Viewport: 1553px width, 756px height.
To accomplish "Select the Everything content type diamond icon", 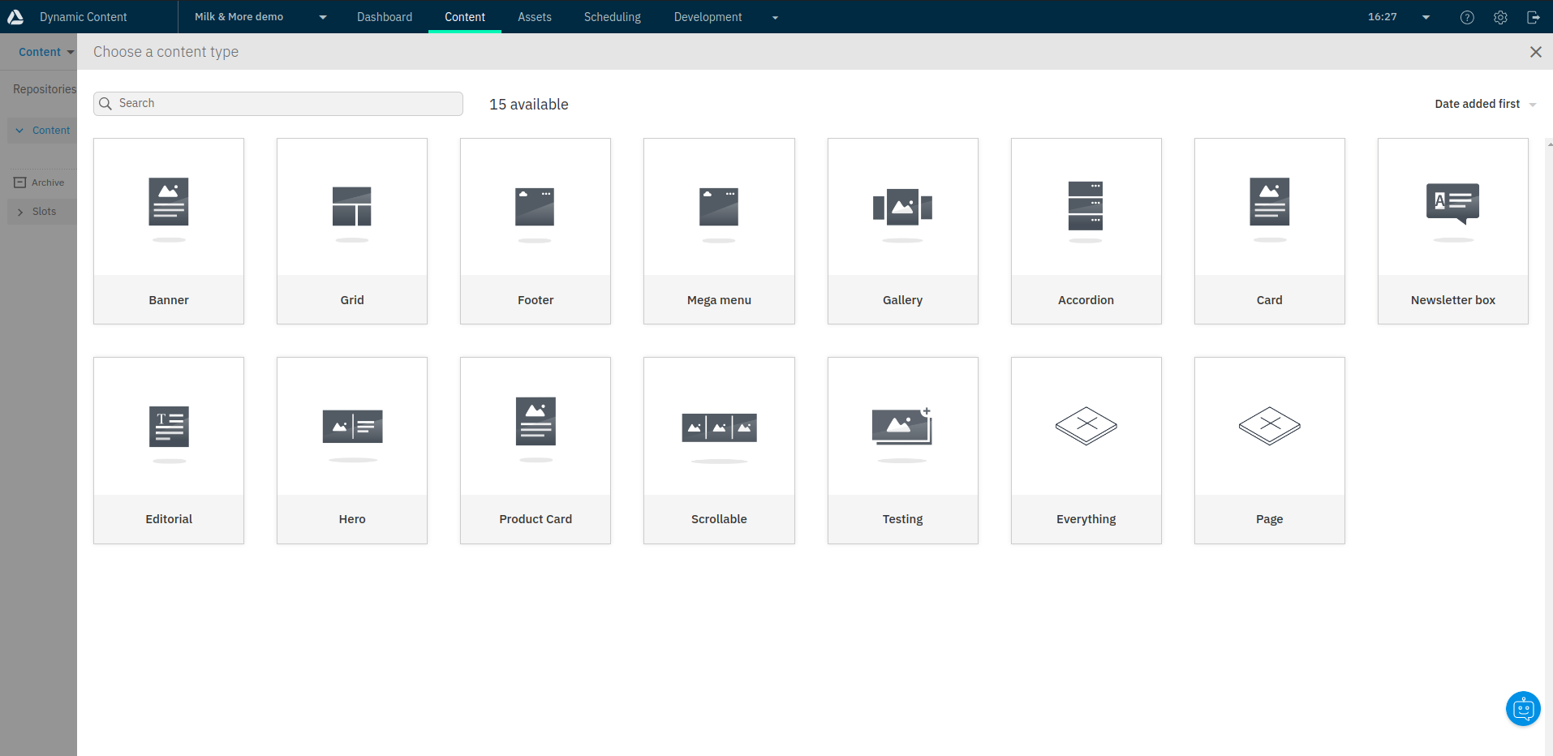I will [x=1086, y=426].
